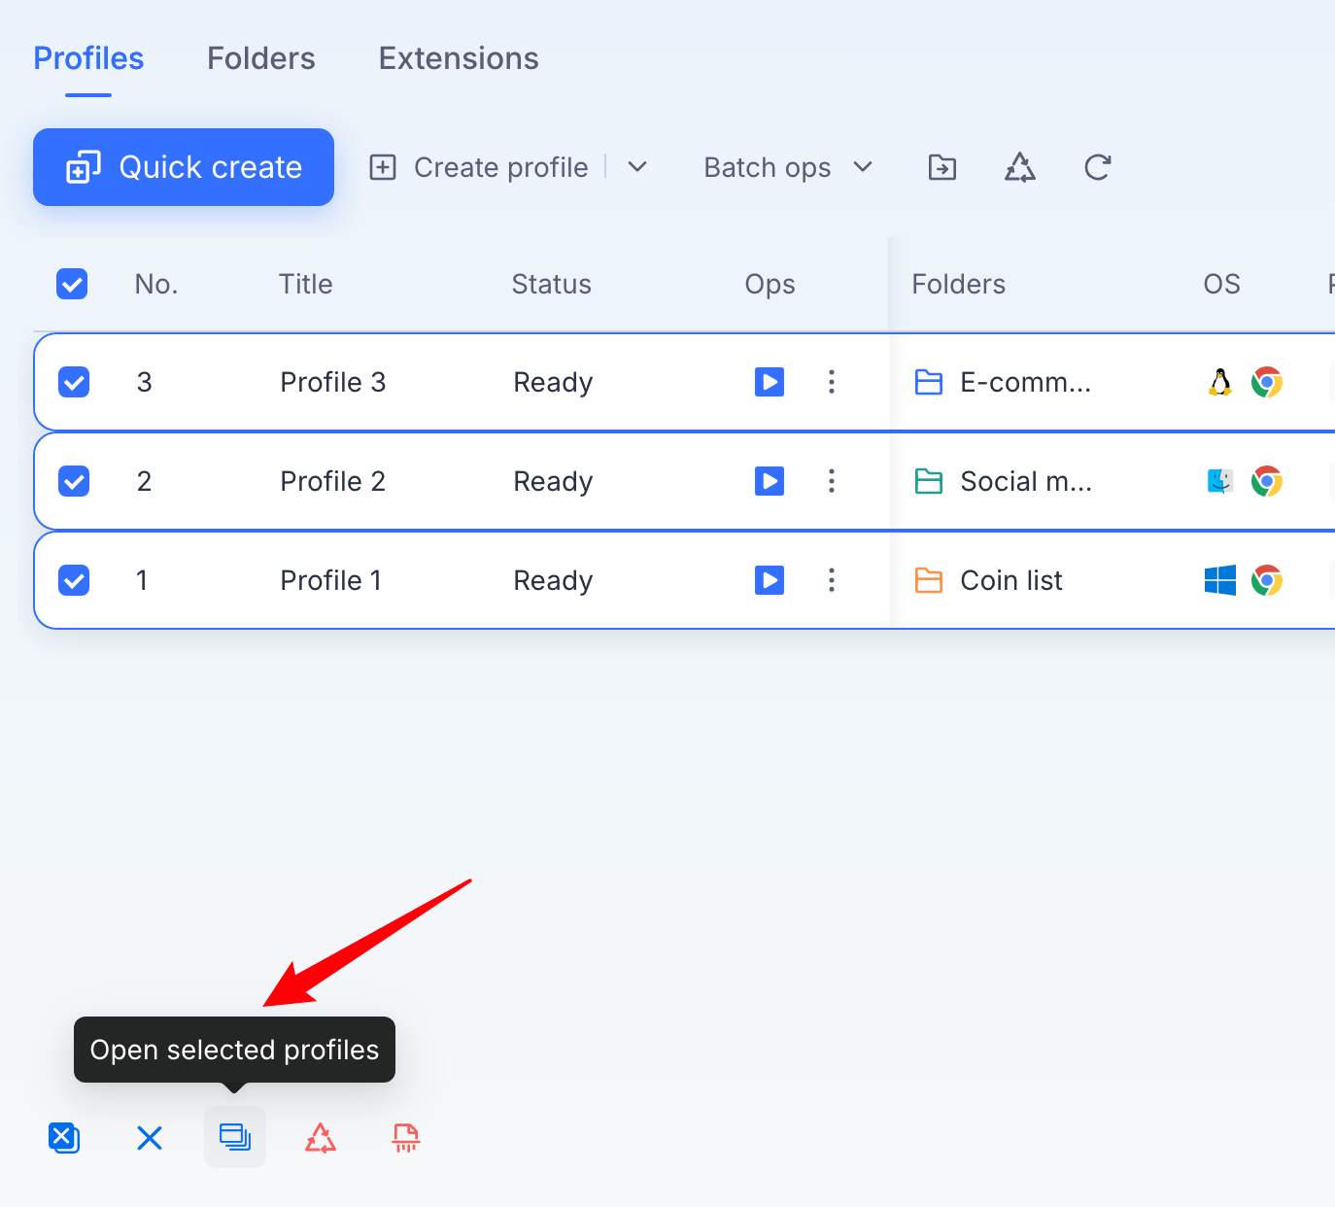Click the red recycle icon in bottom bar
Viewport: 1335px width, 1207px height.
coord(321,1137)
